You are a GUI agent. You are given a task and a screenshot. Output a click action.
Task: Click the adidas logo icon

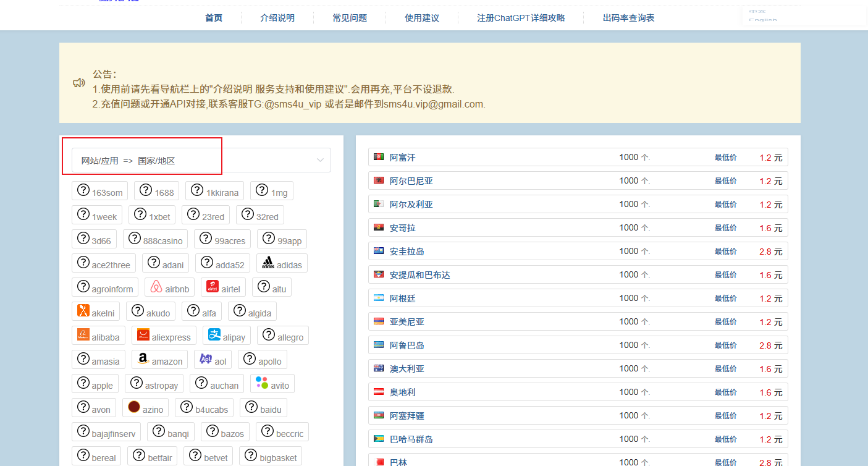268,263
